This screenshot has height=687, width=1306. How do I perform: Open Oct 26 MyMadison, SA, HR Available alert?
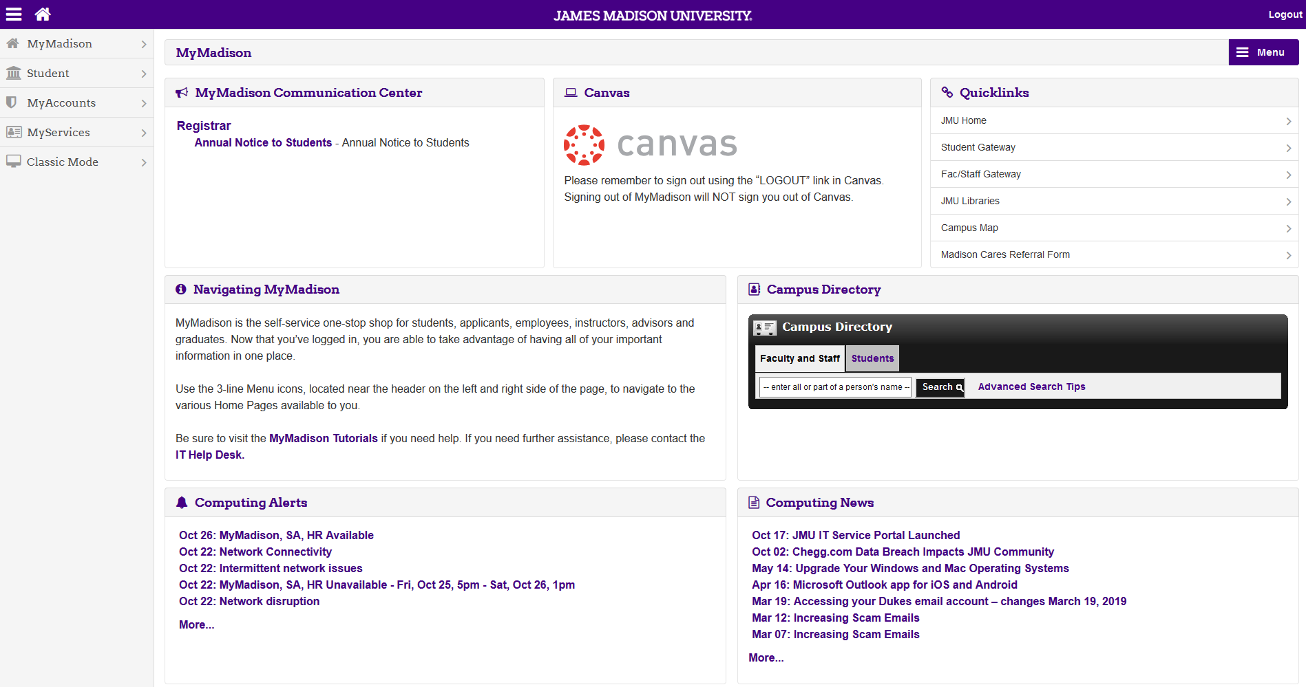pyautogui.click(x=276, y=535)
